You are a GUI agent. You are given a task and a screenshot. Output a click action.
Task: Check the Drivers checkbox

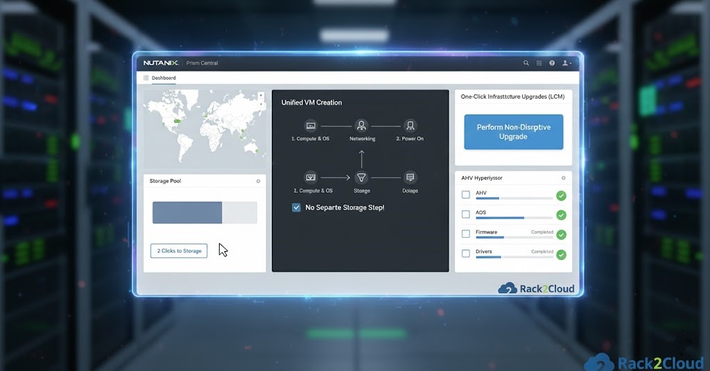[x=466, y=253]
